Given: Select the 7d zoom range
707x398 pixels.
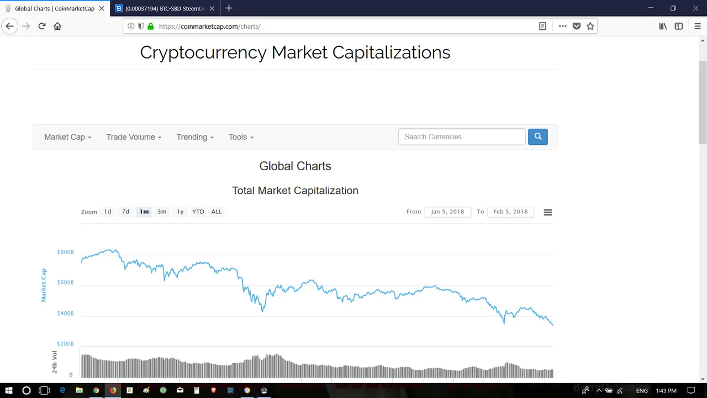Looking at the screenshot, I should click(x=125, y=212).
